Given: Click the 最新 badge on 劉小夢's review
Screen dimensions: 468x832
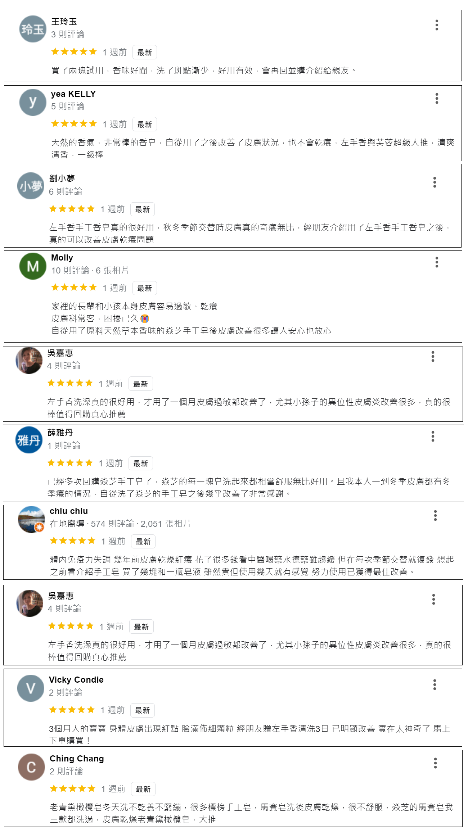Looking at the screenshot, I should tap(142, 209).
